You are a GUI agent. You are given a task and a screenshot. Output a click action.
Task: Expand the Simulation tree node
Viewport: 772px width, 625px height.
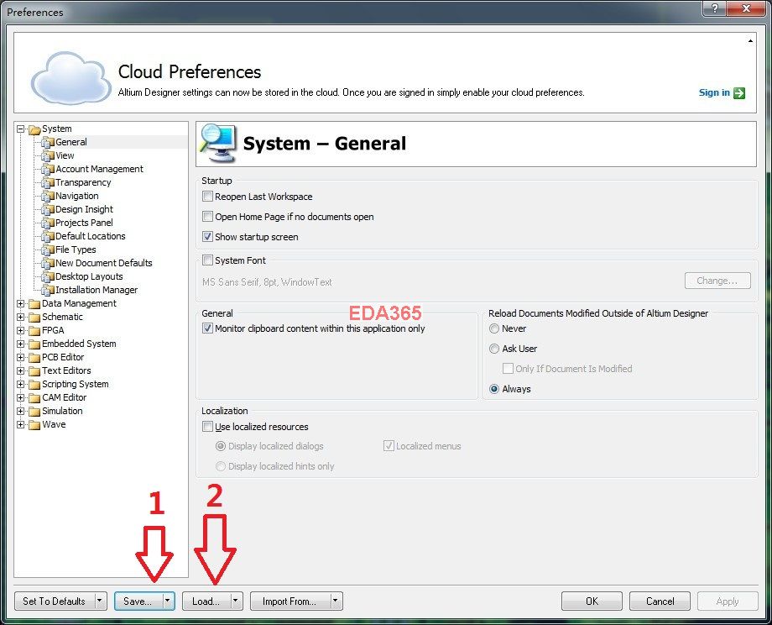[21, 411]
